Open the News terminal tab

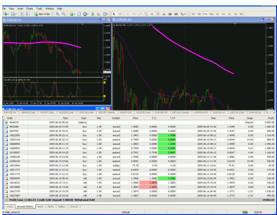(40, 207)
